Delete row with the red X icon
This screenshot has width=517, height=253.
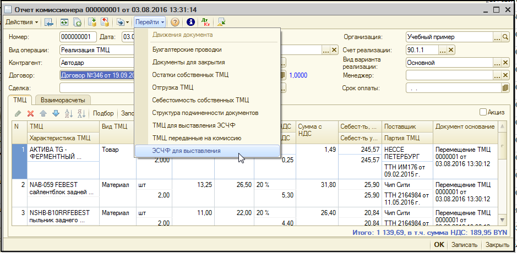click(31, 113)
